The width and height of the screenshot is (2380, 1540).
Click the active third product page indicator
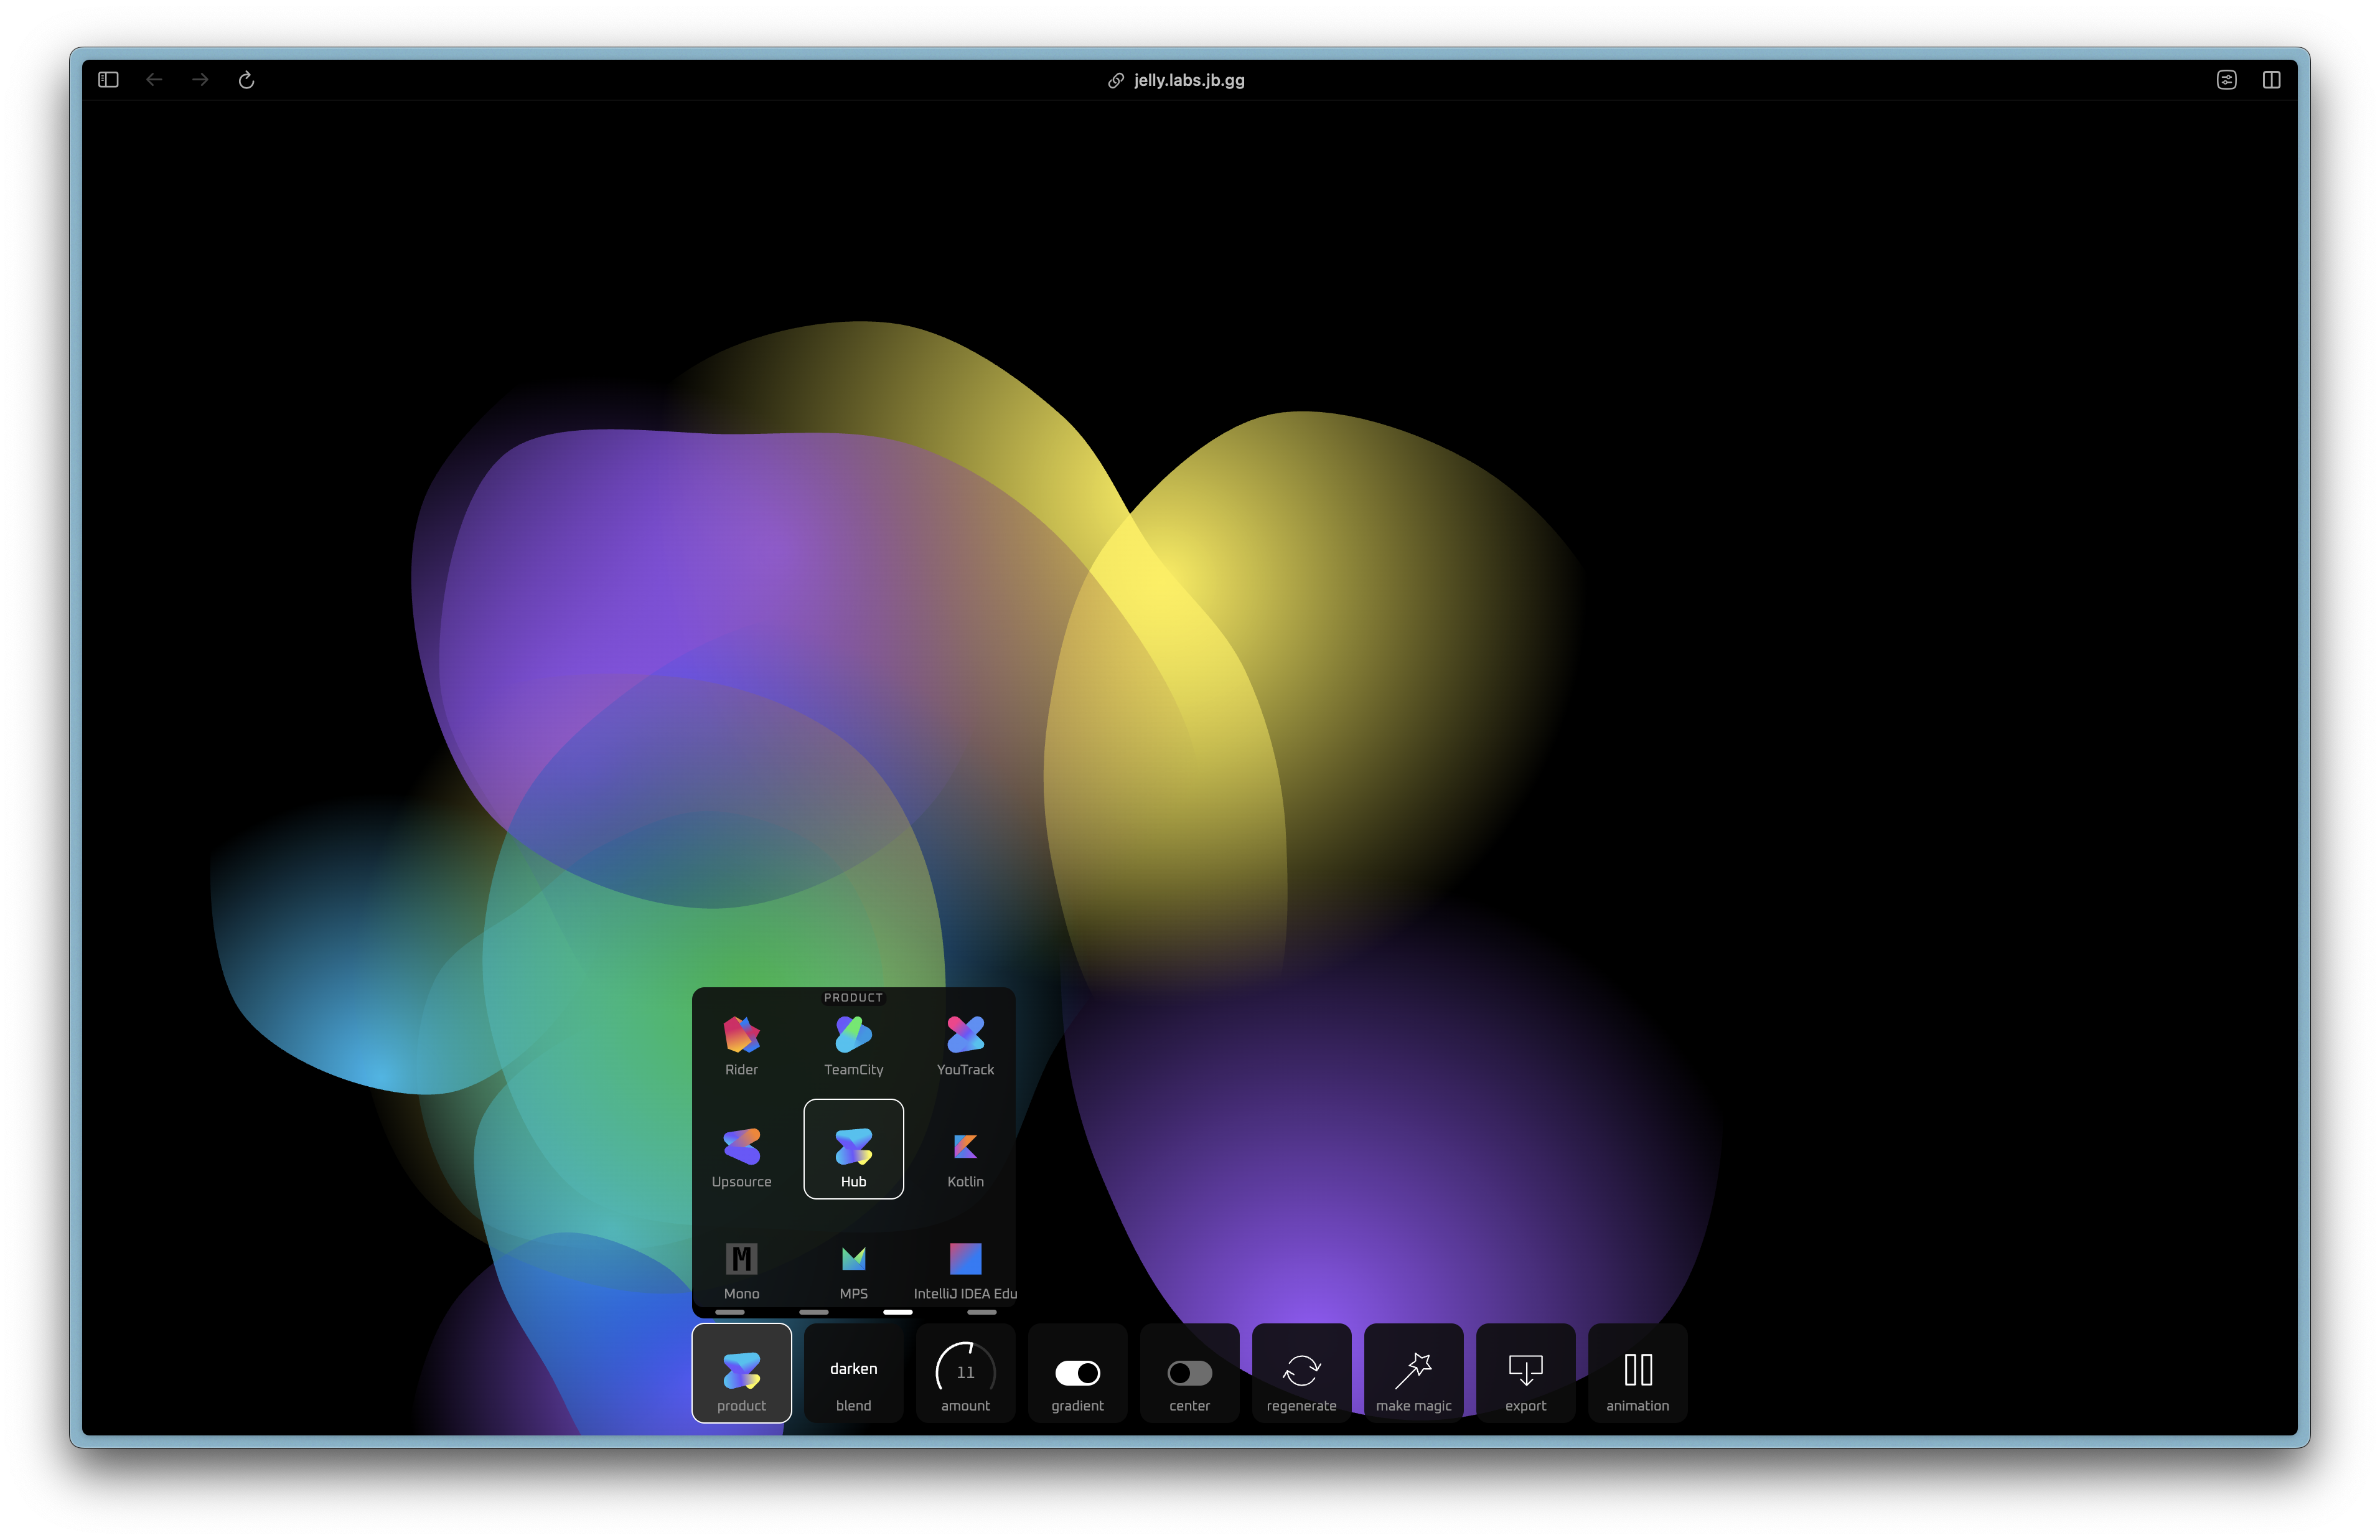pyautogui.click(x=897, y=1311)
